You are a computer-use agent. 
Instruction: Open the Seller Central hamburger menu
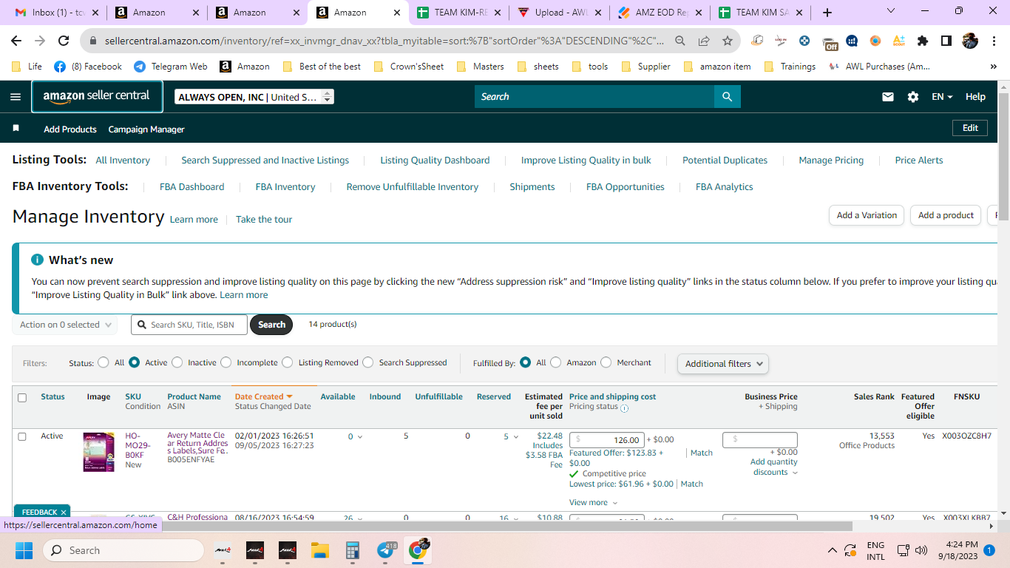pos(16,97)
